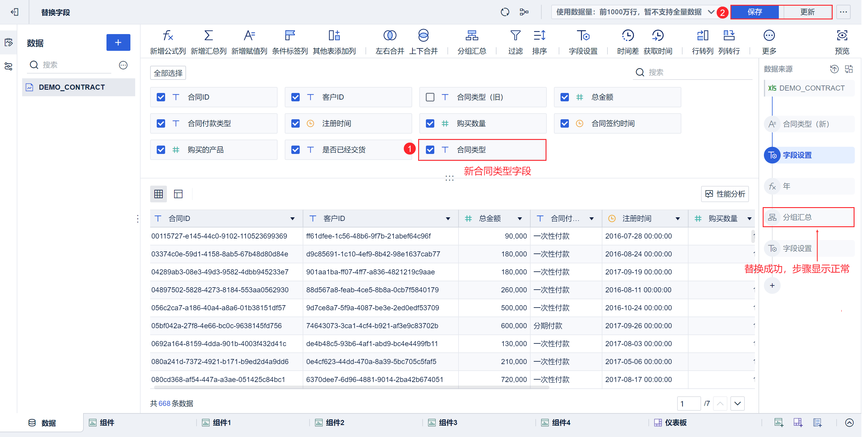The width and height of the screenshot is (862, 437).
Task: Click the 预览 preview icon
Action: click(x=842, y=36)
